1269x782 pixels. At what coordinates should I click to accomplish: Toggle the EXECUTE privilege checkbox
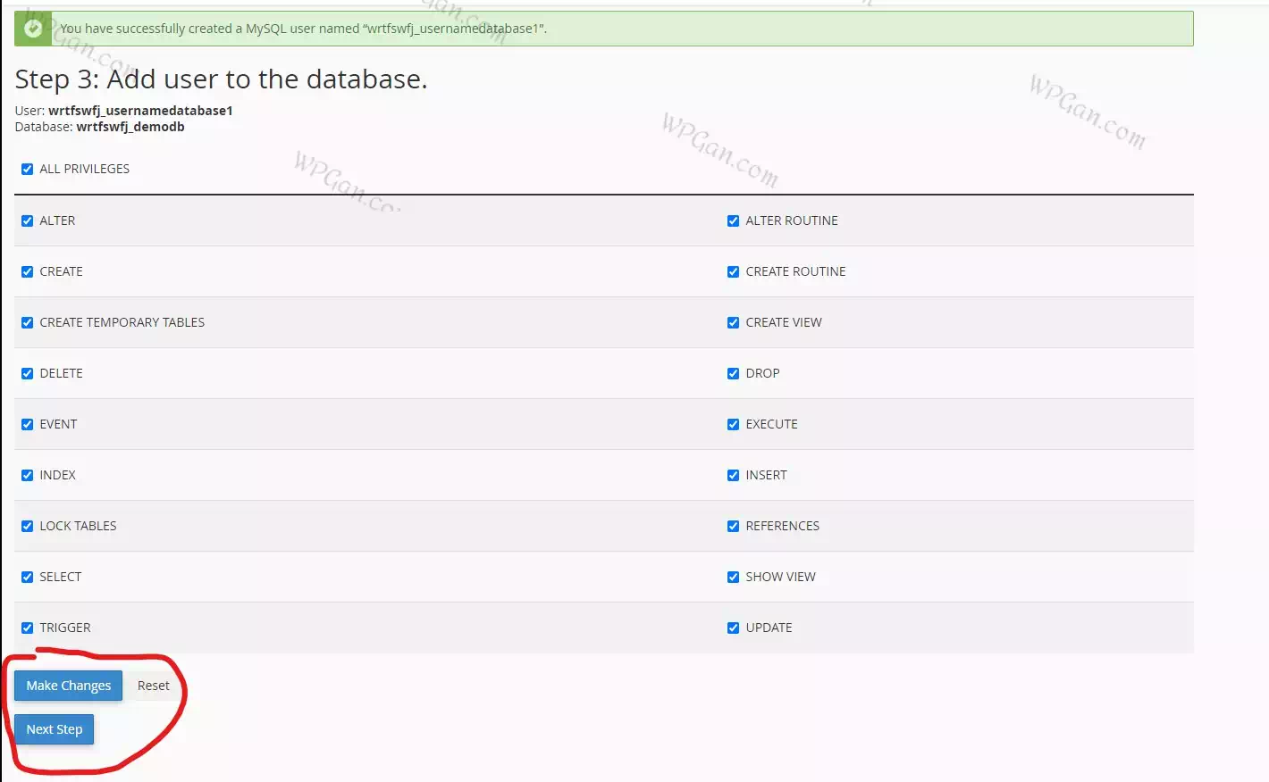point(733,424)
